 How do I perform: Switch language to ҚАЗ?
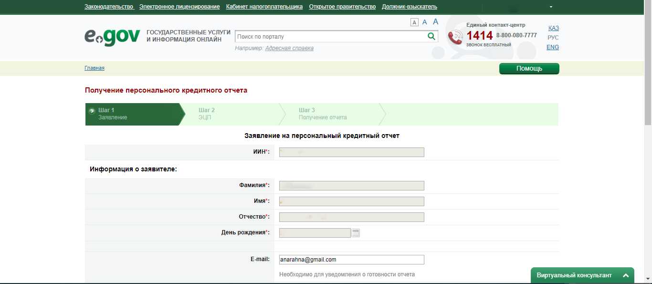coord(553,28)
